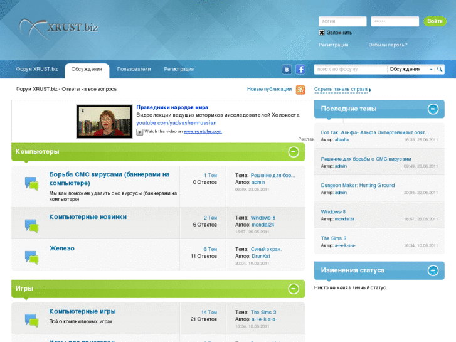Open recent topic Решение для борьбы с СМС вирусами
456x342 pixels.
point(366,159)
